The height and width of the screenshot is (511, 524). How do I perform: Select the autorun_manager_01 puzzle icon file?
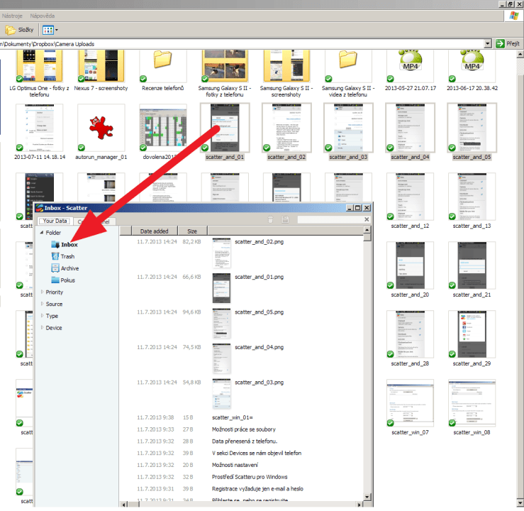[x=102, y=128]
